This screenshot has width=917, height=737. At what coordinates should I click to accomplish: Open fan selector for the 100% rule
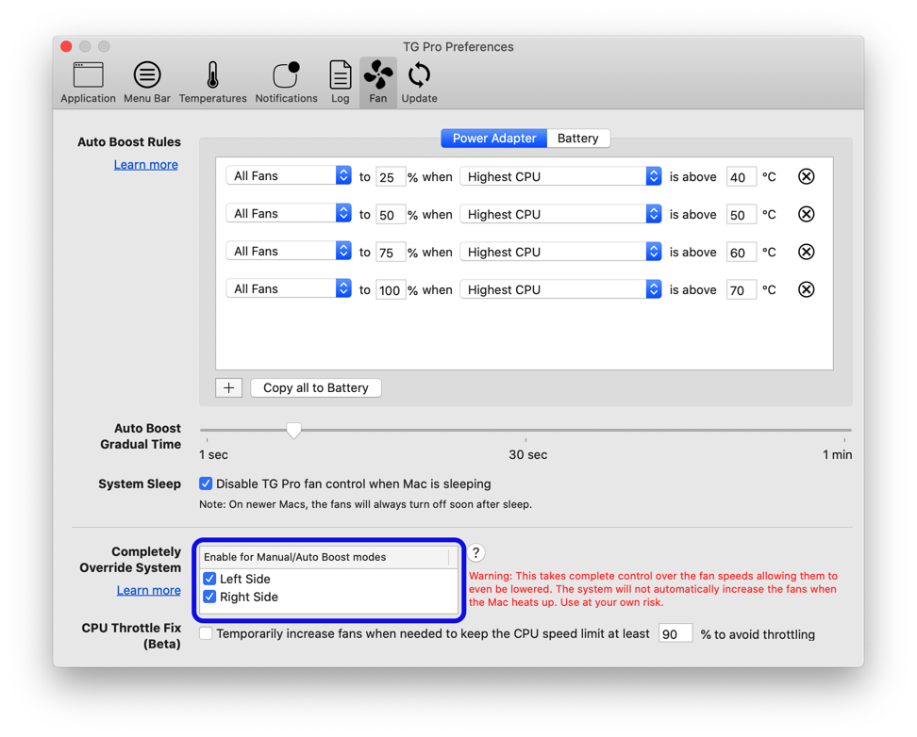tap(289, 288)
